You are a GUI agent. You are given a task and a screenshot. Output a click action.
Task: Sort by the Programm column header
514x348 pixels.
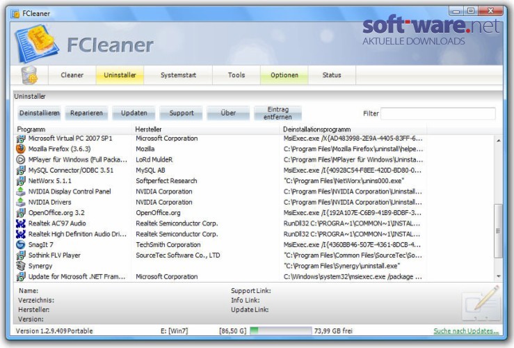tap(74, 129)
